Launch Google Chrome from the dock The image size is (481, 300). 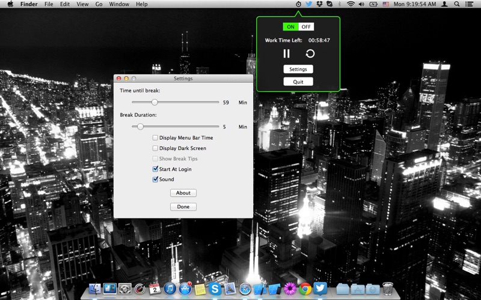[x=305, y=289]
